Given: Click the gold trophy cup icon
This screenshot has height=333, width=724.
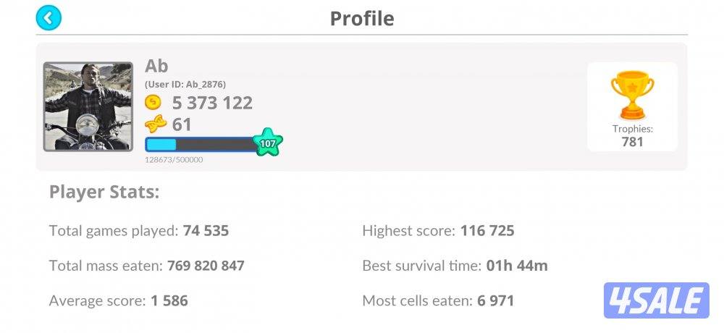Looking at the screenshot, I should click(x=632, y=94).
